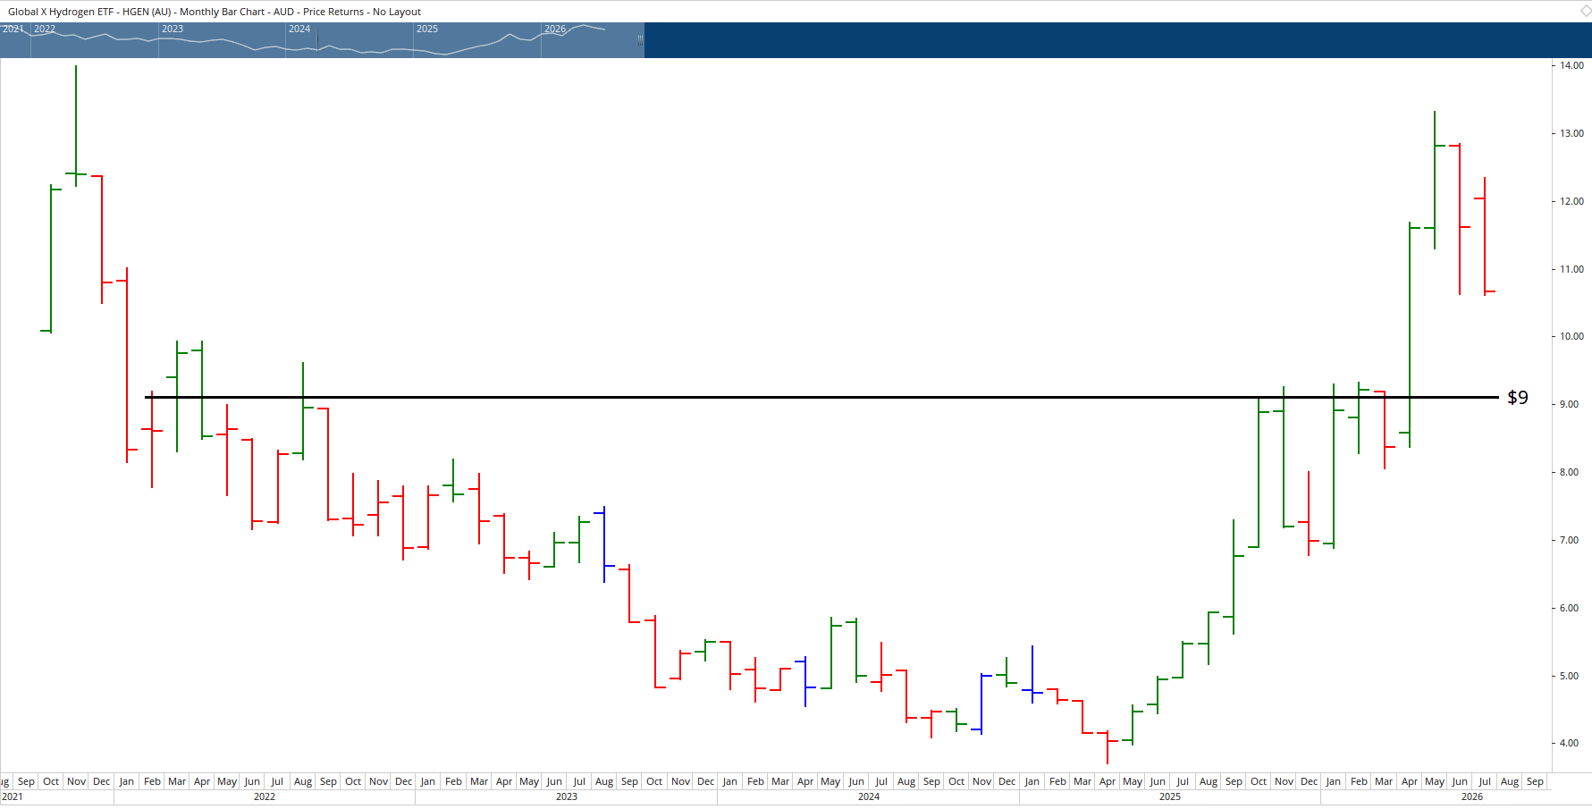Select 2025 in the top navigator strip
The image size is (1592, 809).
tap(427, 29)
